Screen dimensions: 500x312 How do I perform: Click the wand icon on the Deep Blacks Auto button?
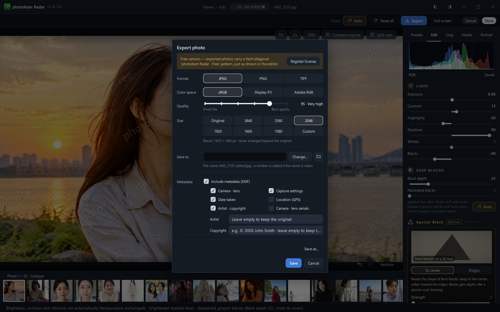479,207
